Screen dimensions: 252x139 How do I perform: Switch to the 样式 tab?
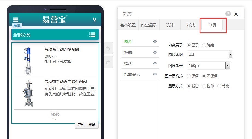[191, 25]
